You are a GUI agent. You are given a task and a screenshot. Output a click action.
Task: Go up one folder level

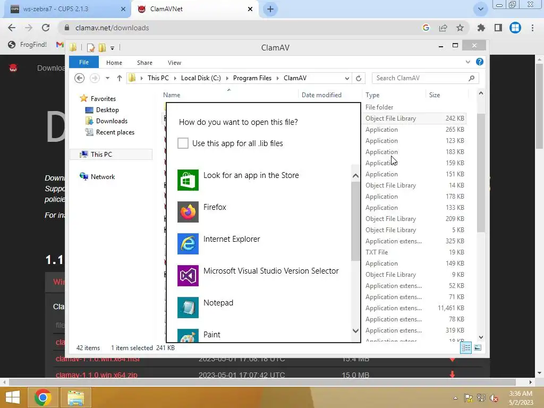tap(120, 78)
